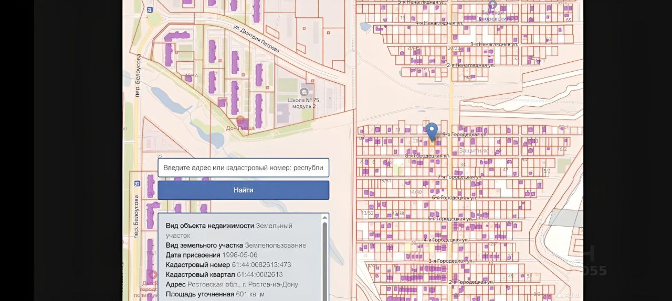Select the 7-я Городецкая ул. label
This screenshot has width=672, height=301.
460,177
